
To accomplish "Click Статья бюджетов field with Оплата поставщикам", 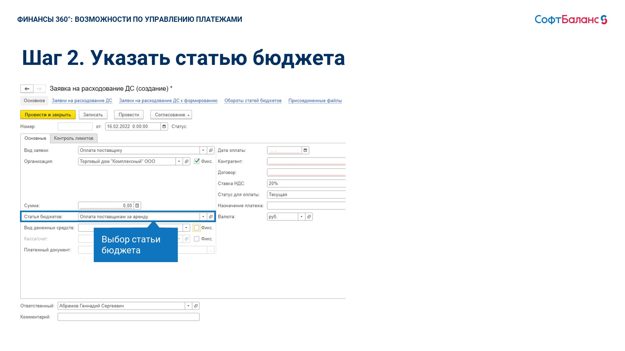I will (139, 217).
